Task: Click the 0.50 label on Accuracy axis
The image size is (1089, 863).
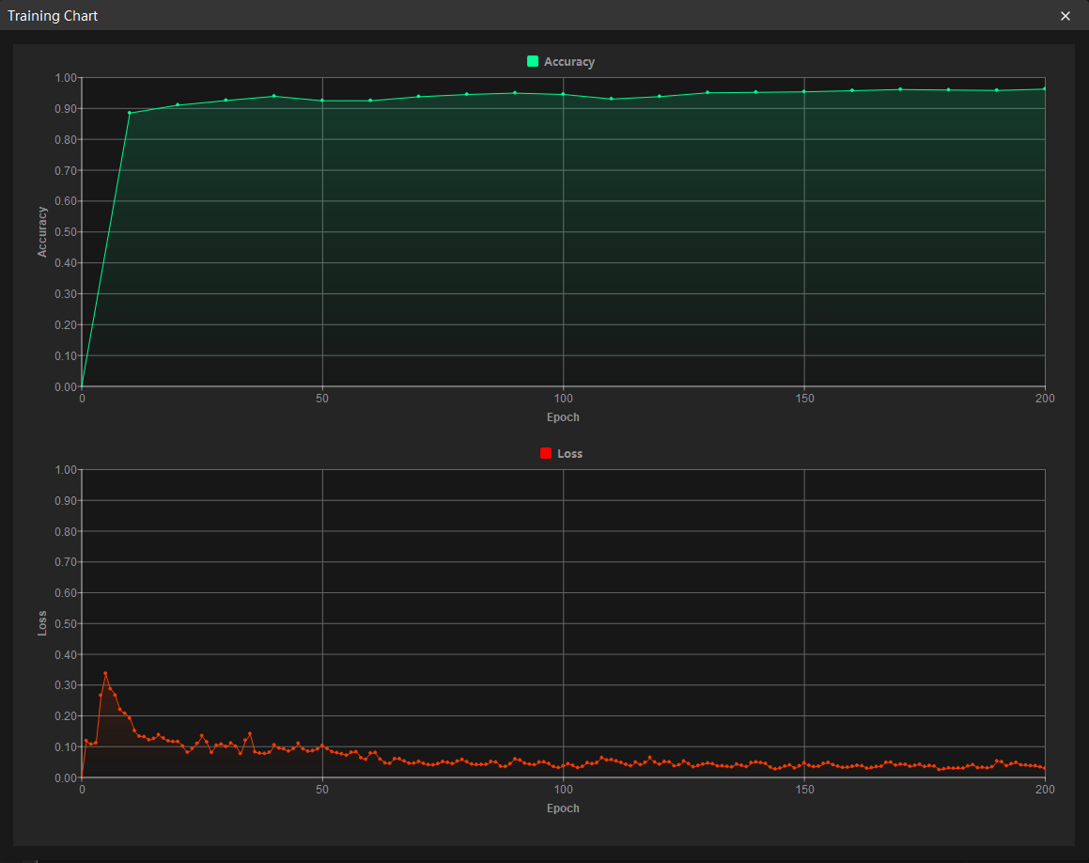Action: point(66,232)
